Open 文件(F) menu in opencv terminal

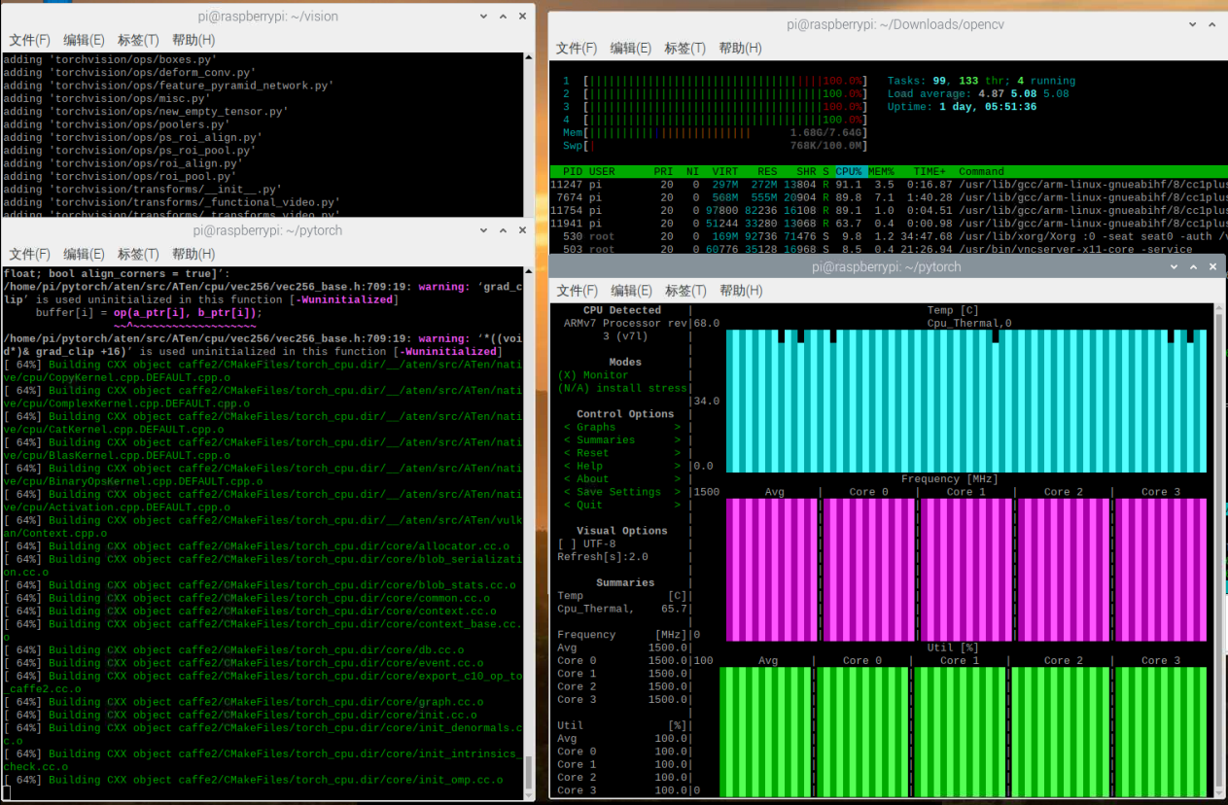pos(577,48)
